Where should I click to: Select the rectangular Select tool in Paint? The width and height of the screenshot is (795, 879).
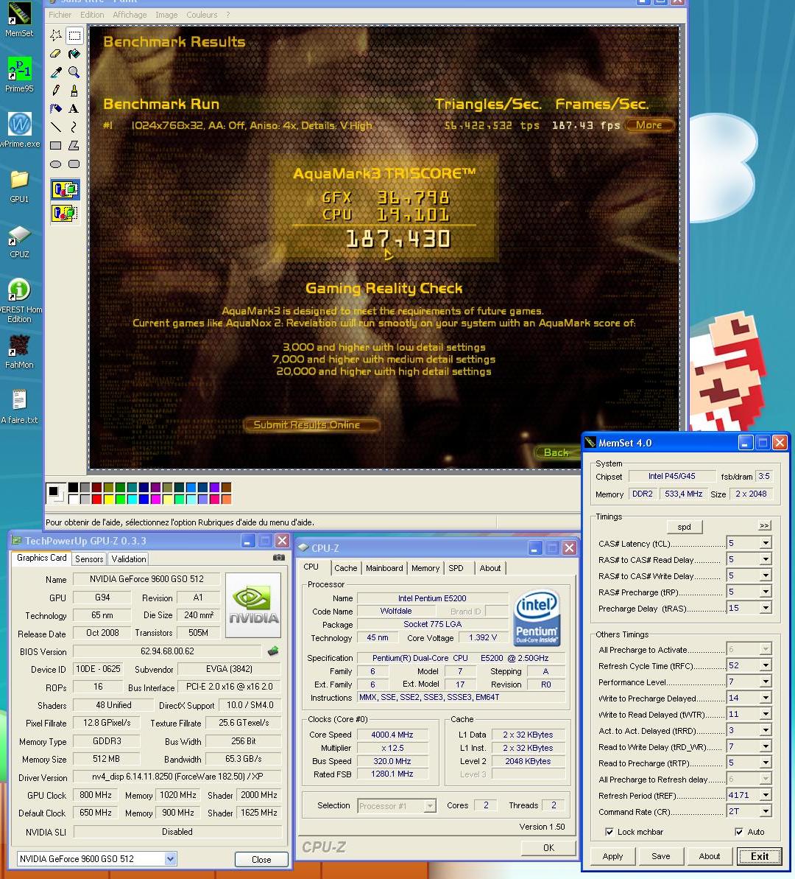pyautogui.click(x=74, y=35)
